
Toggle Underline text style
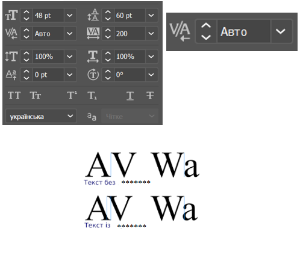coord(130,96)
